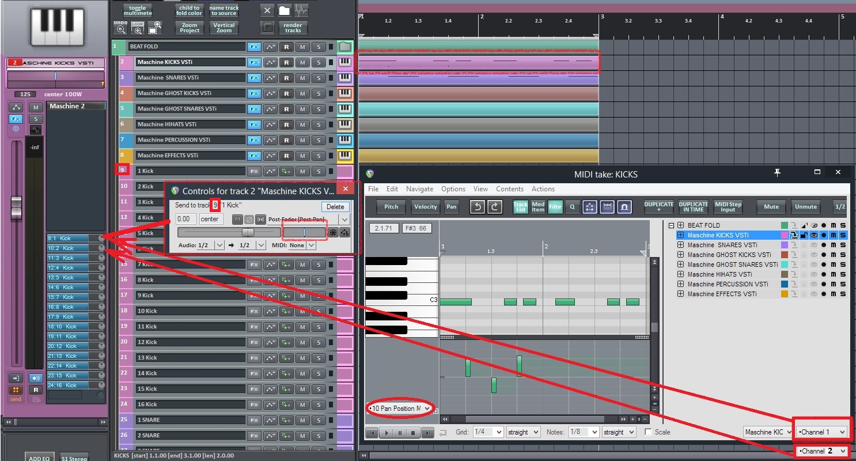Click the waveform icon in the main toolbar

pos(301,10)
